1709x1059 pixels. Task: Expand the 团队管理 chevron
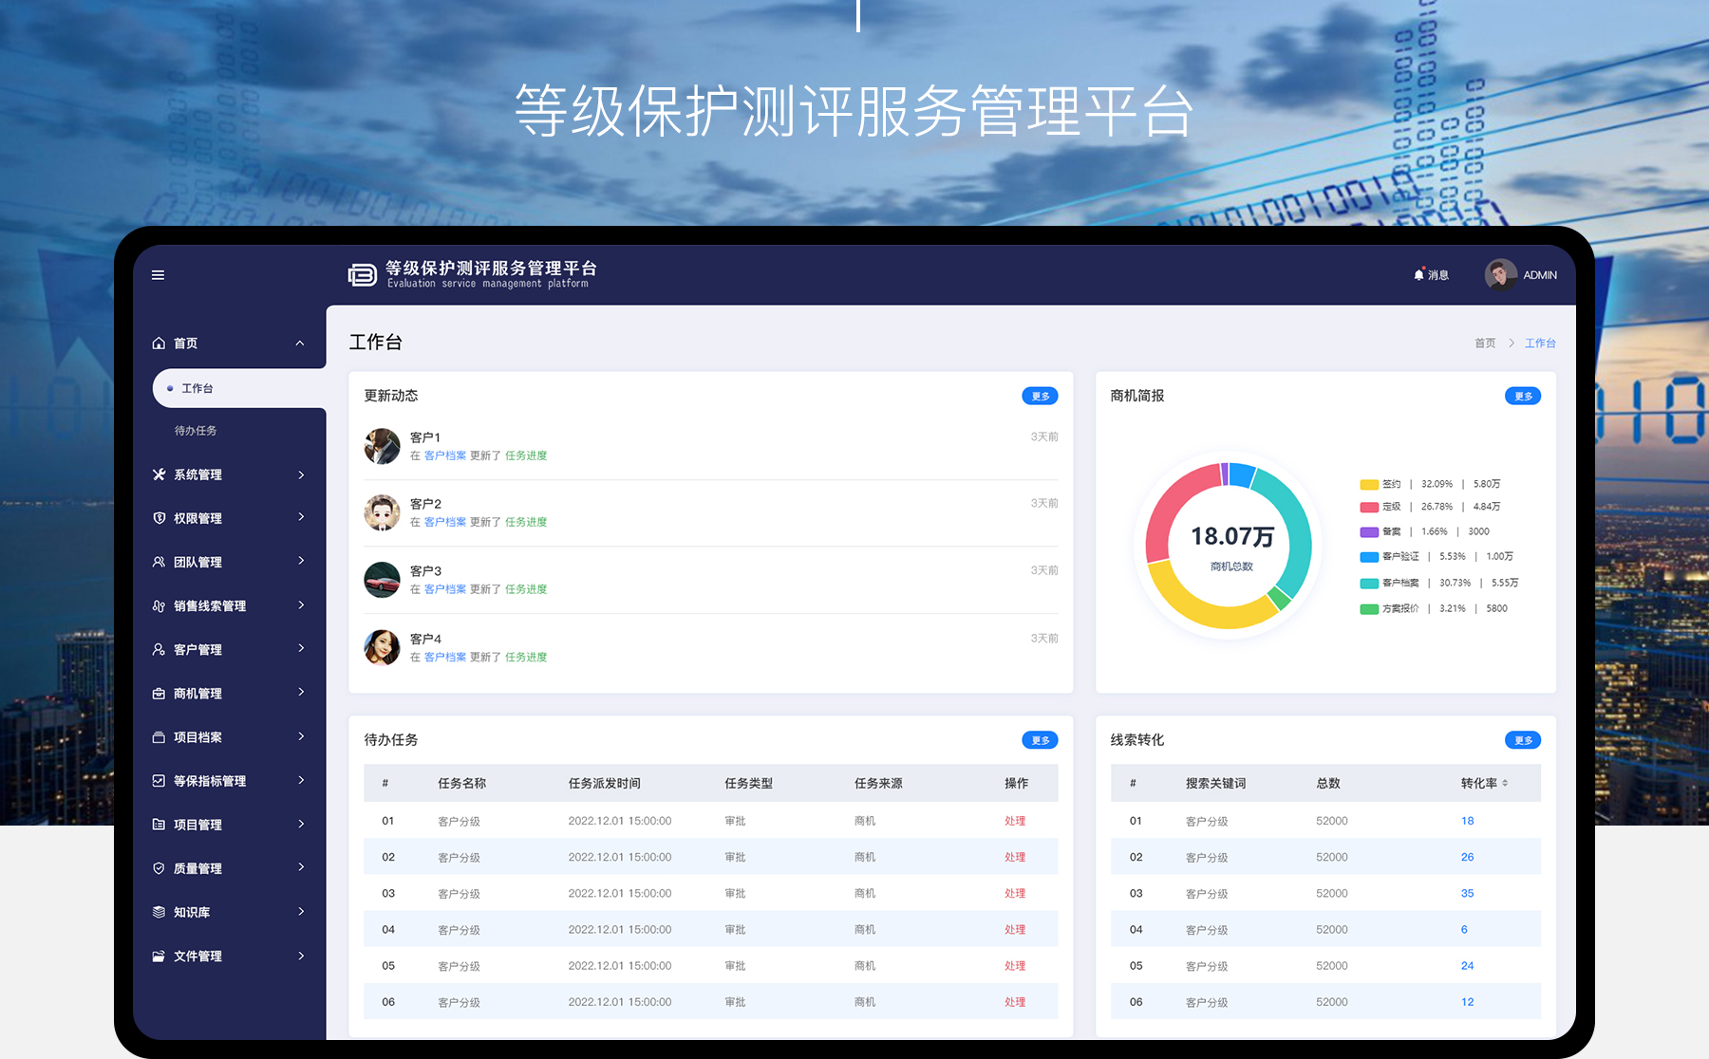(x=301, y=562)
